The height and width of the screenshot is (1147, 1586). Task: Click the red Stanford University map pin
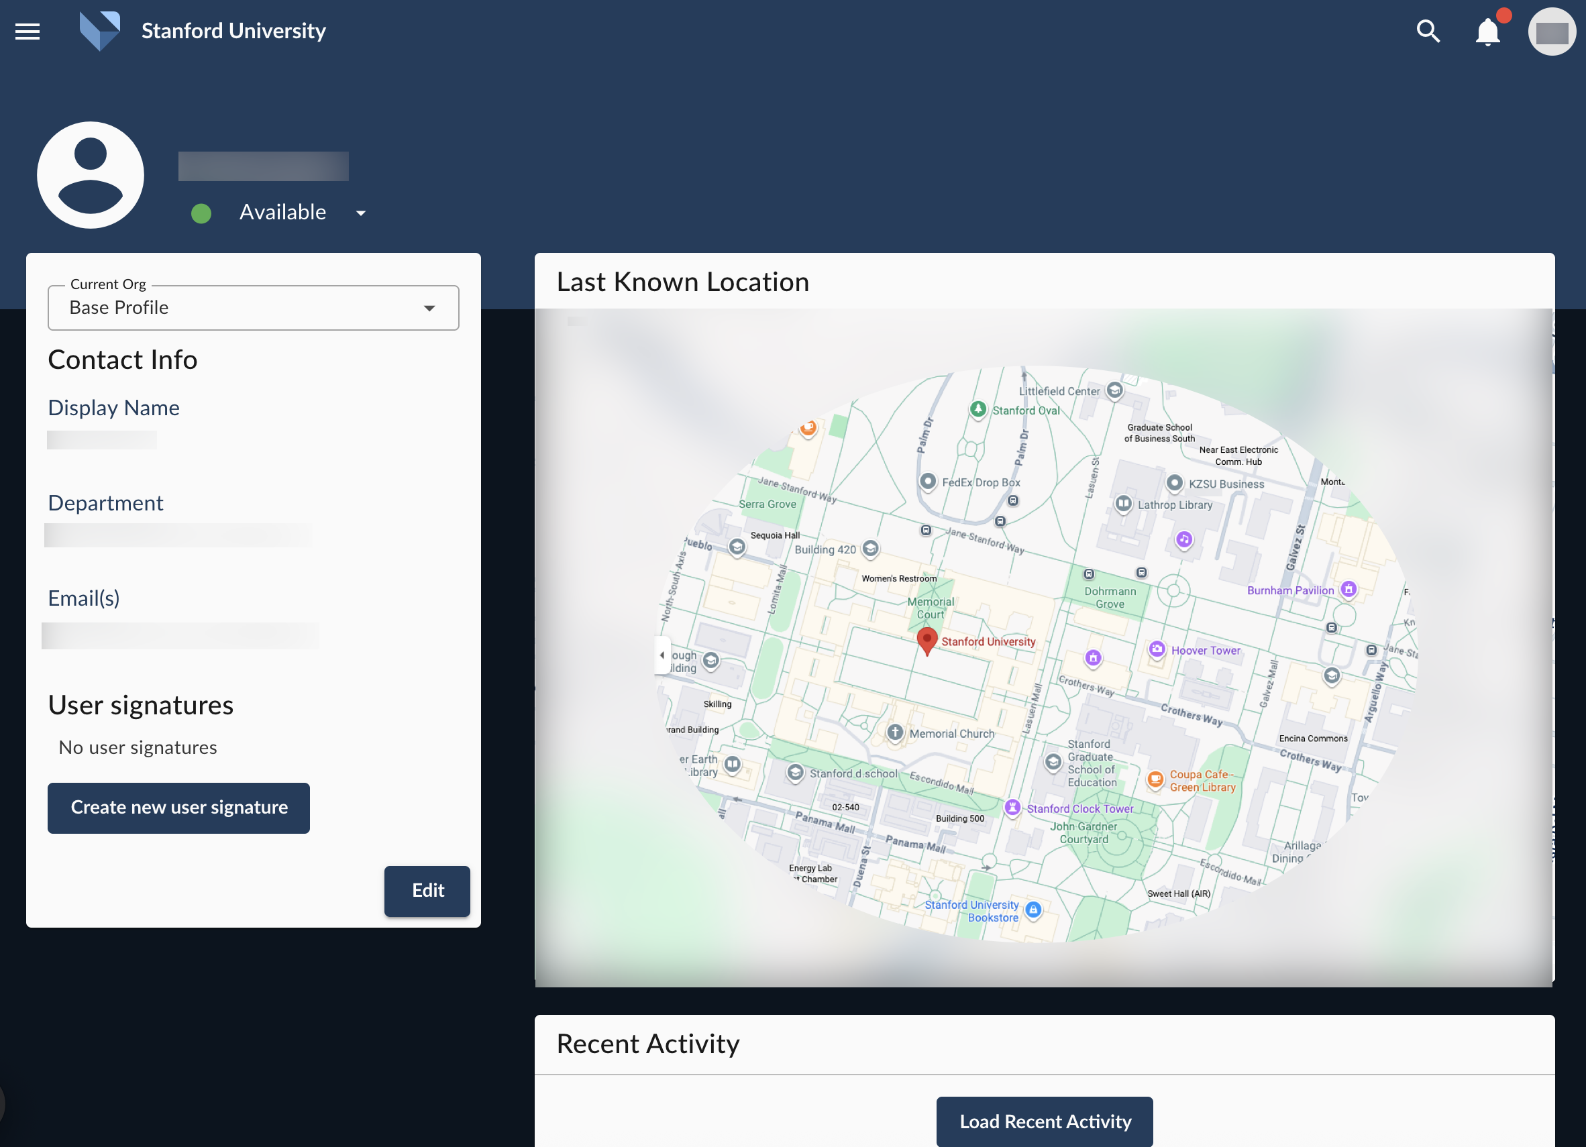pyautogui.click(x=928, y=639)
